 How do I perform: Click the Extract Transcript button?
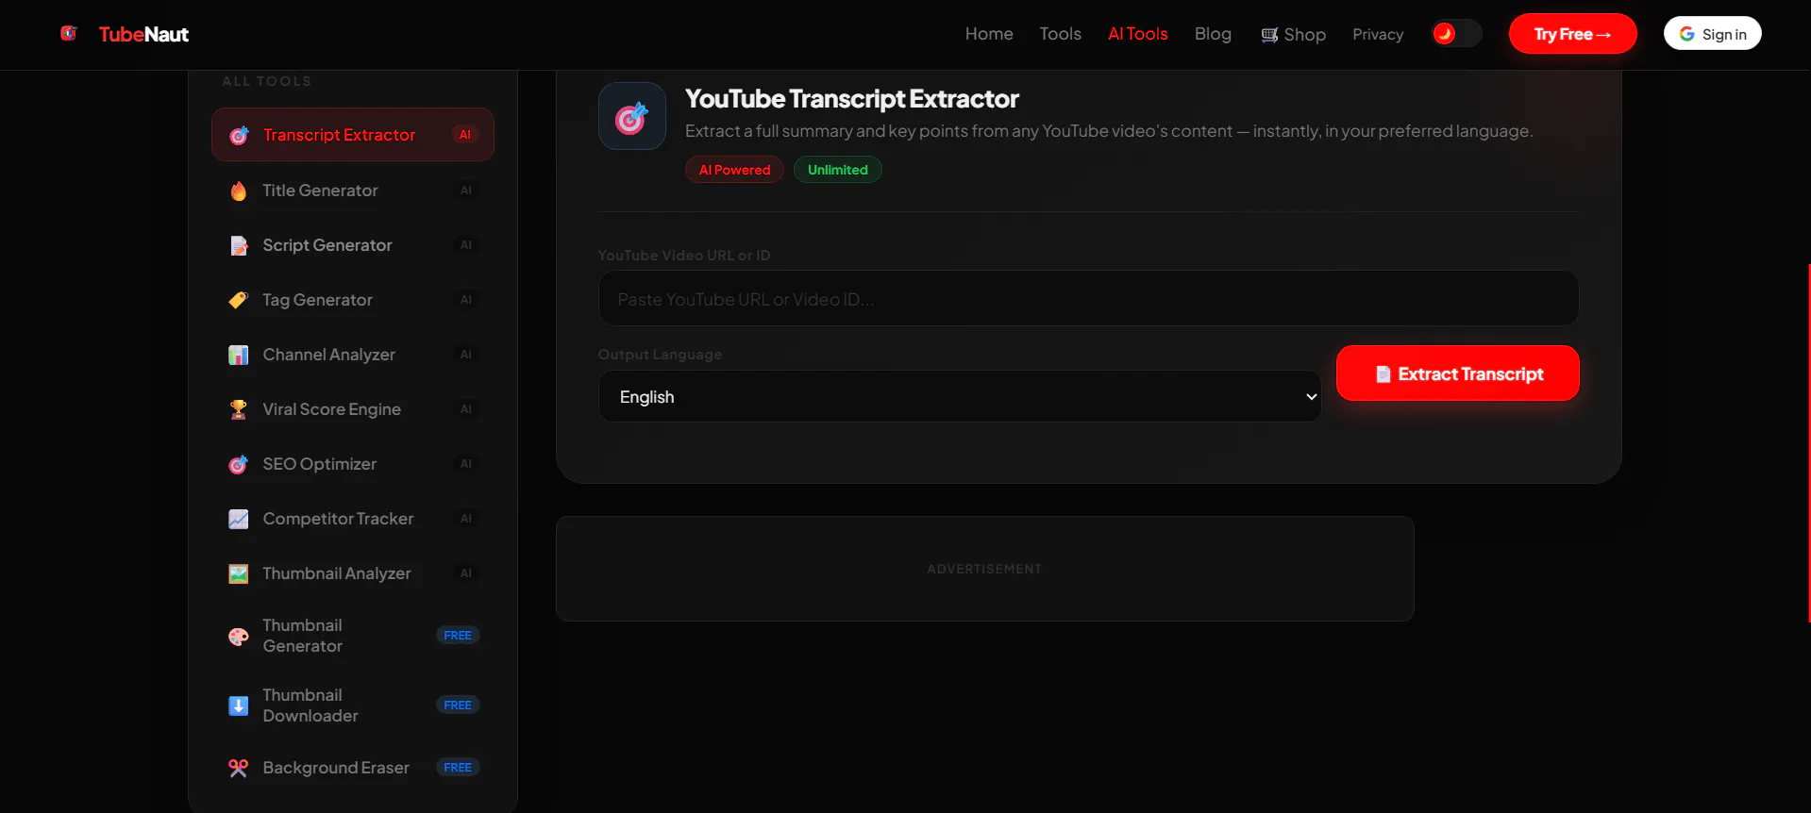pyautogui.click(x=1458, y=373)
